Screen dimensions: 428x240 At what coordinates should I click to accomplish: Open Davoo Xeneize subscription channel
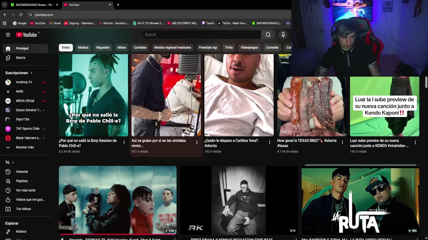point(25,110)
